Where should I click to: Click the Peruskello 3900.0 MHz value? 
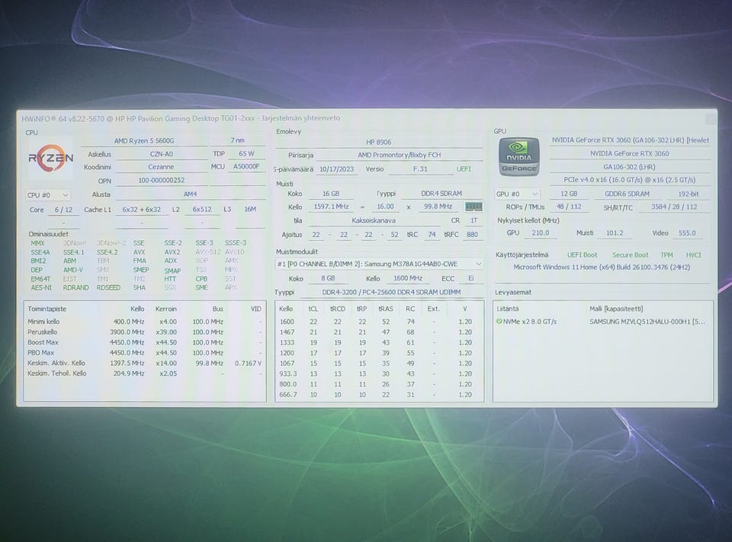[127, 332]
